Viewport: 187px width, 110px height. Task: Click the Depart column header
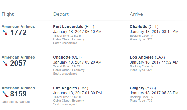61,14
